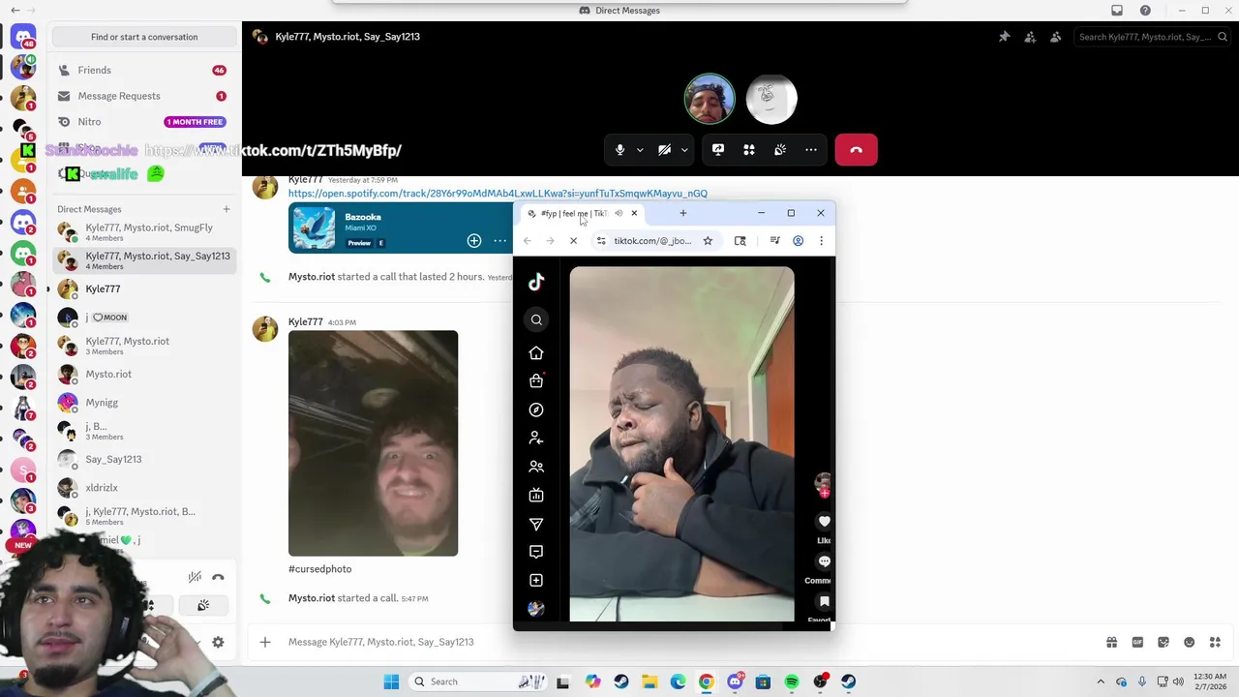This screenshot has width=1239, height=697.
Task: Open the sticker picker
Action: pos(1163,642)
